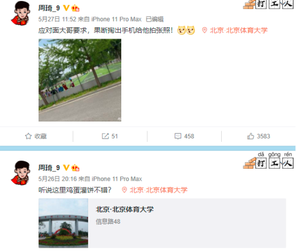Open avatar of first post author

pyautogui.click(x=21, y=13)
